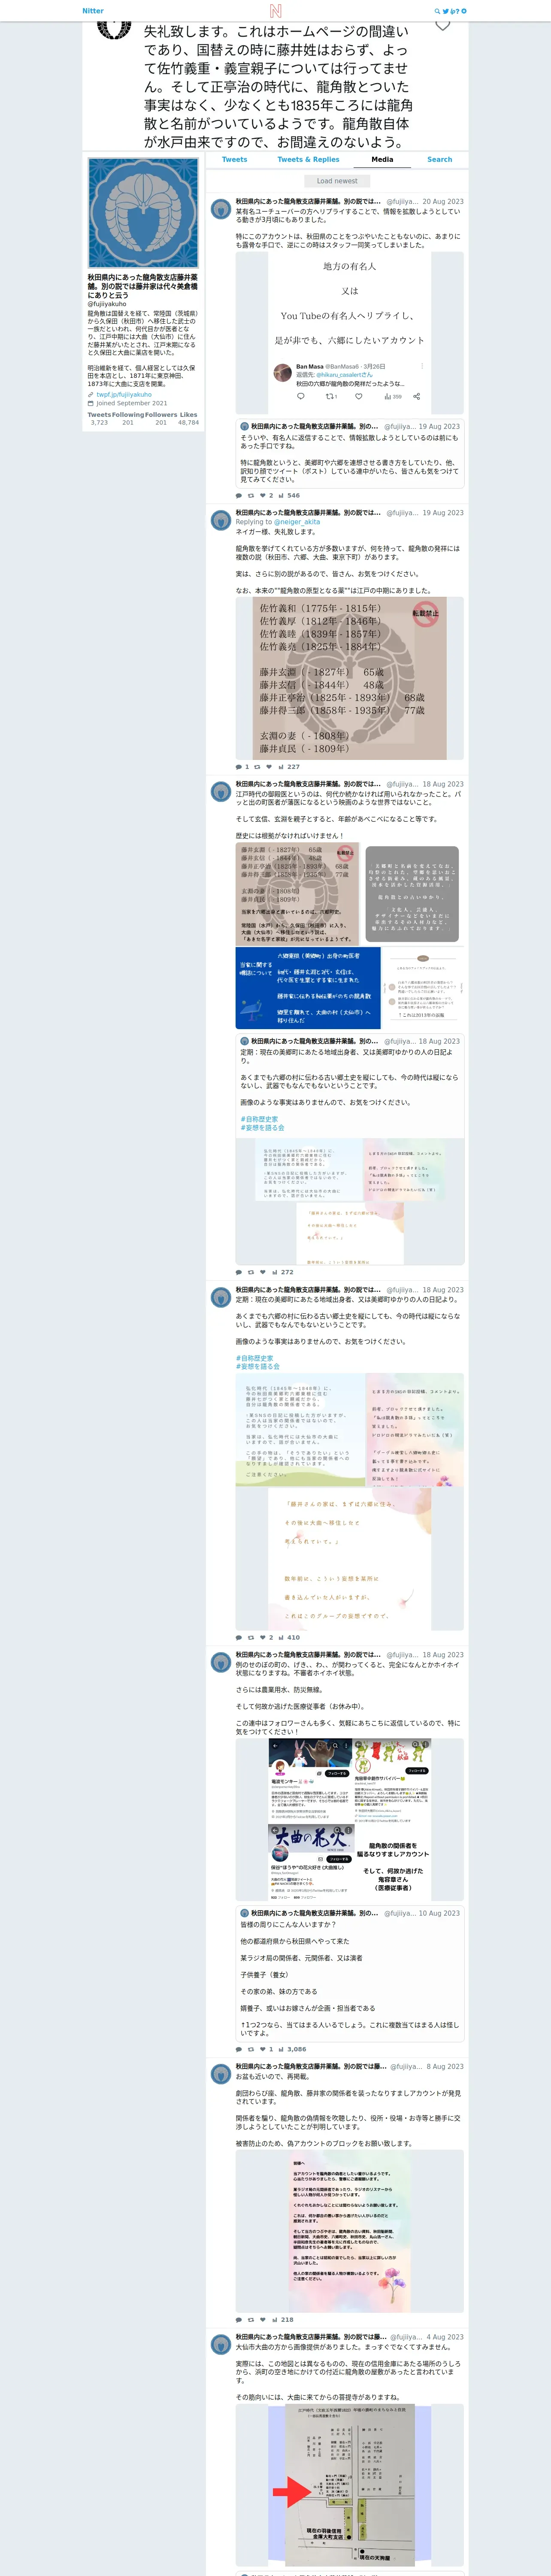This screenshot has height=2576, width=551.
Task: Click the Twitter bird icon in the header
Action: click(445, 11)
